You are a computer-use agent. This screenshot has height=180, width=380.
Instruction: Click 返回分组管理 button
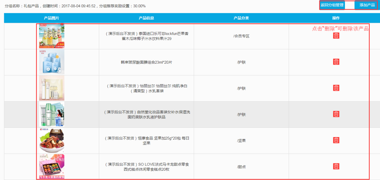coord(332,5)
